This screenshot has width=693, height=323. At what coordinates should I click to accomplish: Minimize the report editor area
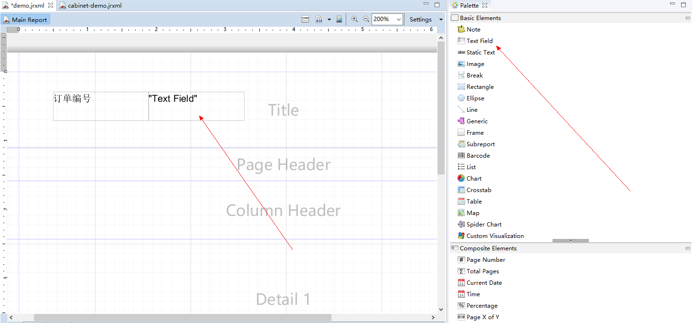click(426, 4)
